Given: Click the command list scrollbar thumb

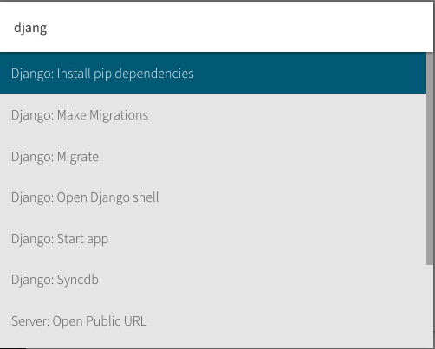Looking at the screenshot, I should point(430,158).
